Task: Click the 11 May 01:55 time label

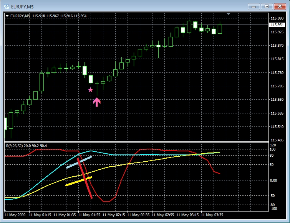Action: (x=89, y=215)
